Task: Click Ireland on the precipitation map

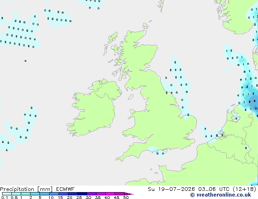Action: pos(94,108)
